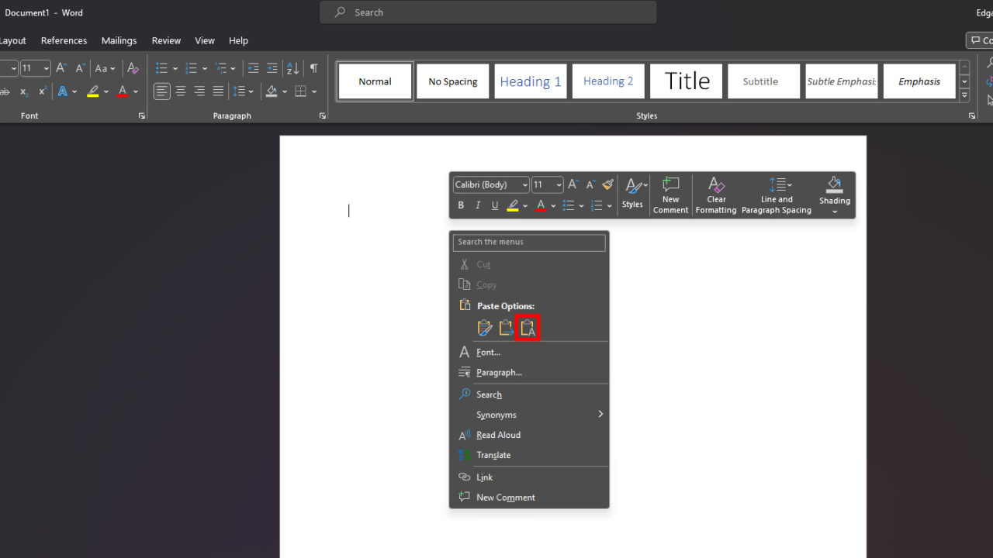This screenshot has width=993, height=558.
Task: Toggle Underline in the mini toolbar
Action: 495,205
